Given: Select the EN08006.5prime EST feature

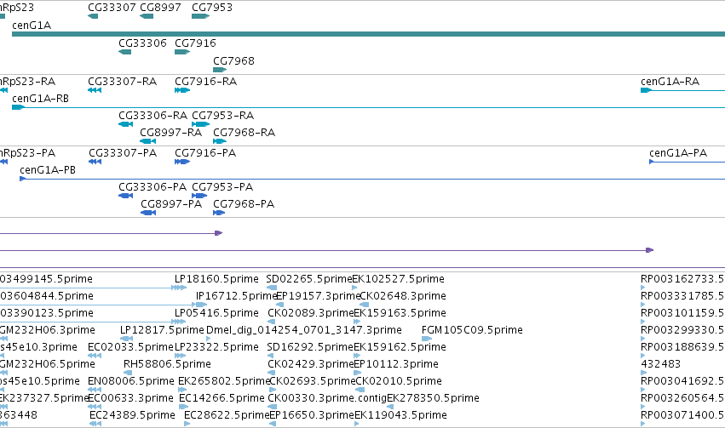Looking at the screenshot, I should [x=95, y=391].
